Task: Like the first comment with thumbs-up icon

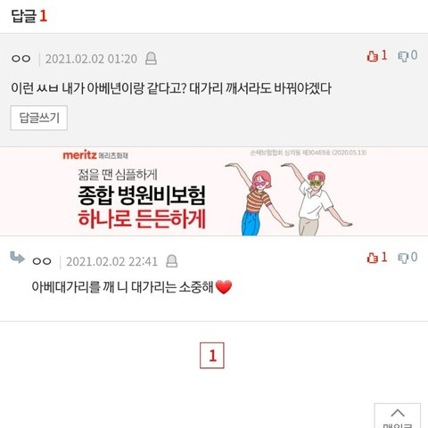Action: click(377, 55)
